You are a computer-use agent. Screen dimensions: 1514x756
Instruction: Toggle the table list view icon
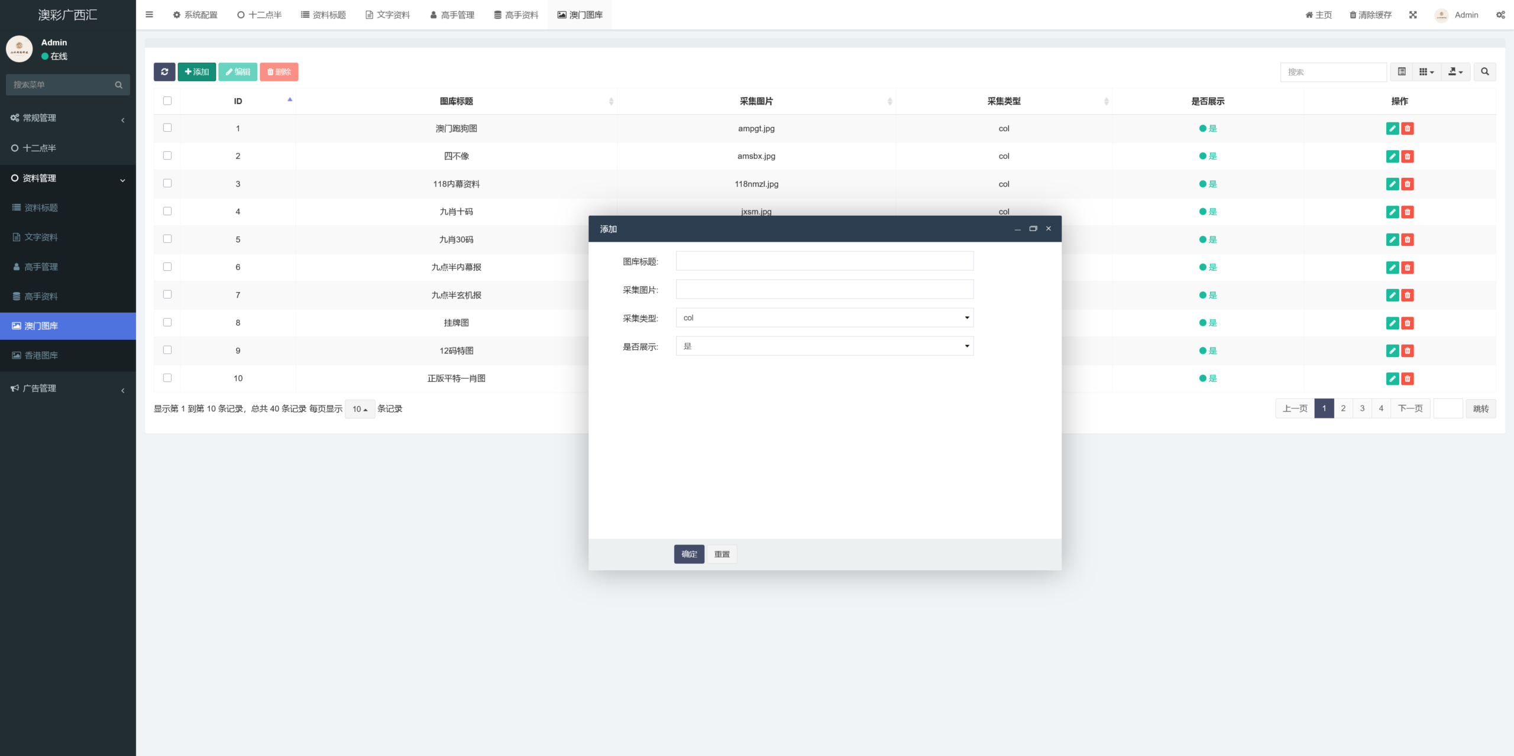pos(1402,72)
